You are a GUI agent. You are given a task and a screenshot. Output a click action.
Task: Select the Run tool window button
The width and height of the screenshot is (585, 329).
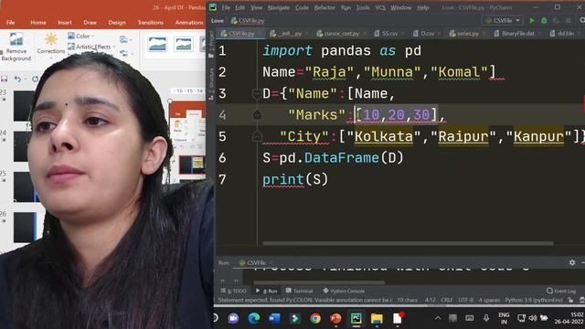266,291
